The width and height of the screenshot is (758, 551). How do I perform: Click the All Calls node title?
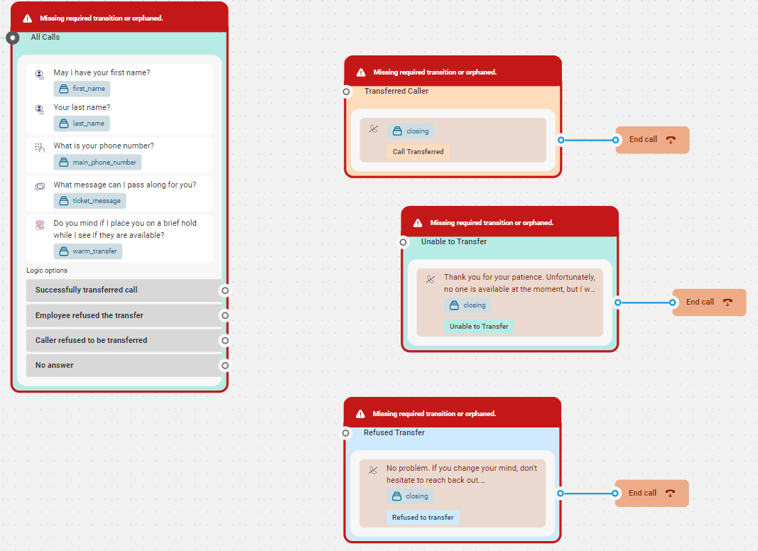(45, 37)
